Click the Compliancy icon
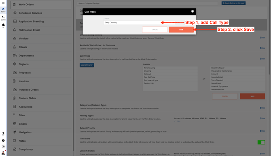This screenshot has height=156, width=271. (x=15, y=149)
